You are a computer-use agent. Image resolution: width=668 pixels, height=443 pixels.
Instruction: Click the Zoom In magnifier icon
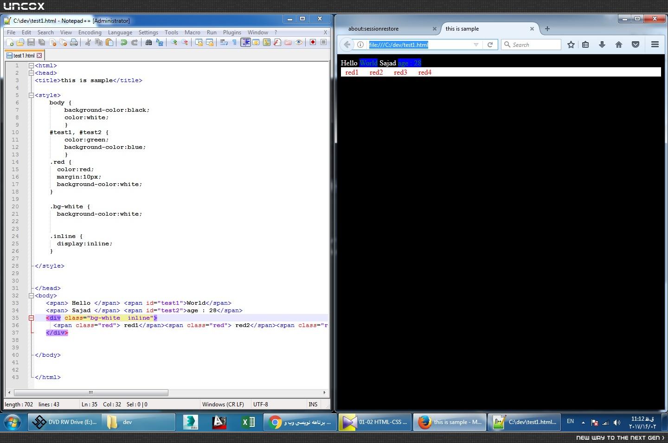coord(174,43)
